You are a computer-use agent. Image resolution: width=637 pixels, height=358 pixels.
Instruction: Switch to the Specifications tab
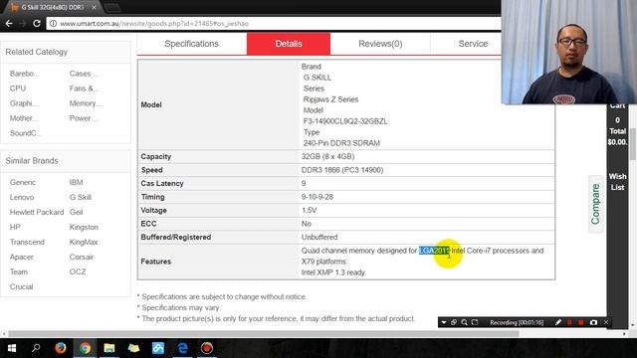point(192,44)
